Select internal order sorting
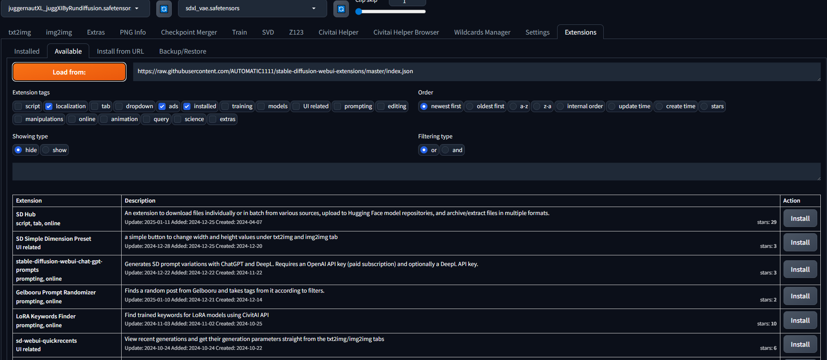The image size is (827, 360). [560, 106]
